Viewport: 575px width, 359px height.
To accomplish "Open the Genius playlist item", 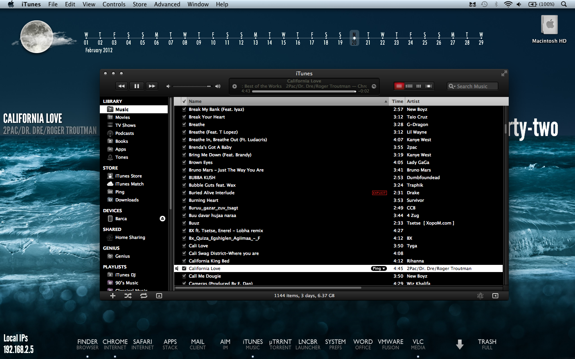I will (134, 256).
